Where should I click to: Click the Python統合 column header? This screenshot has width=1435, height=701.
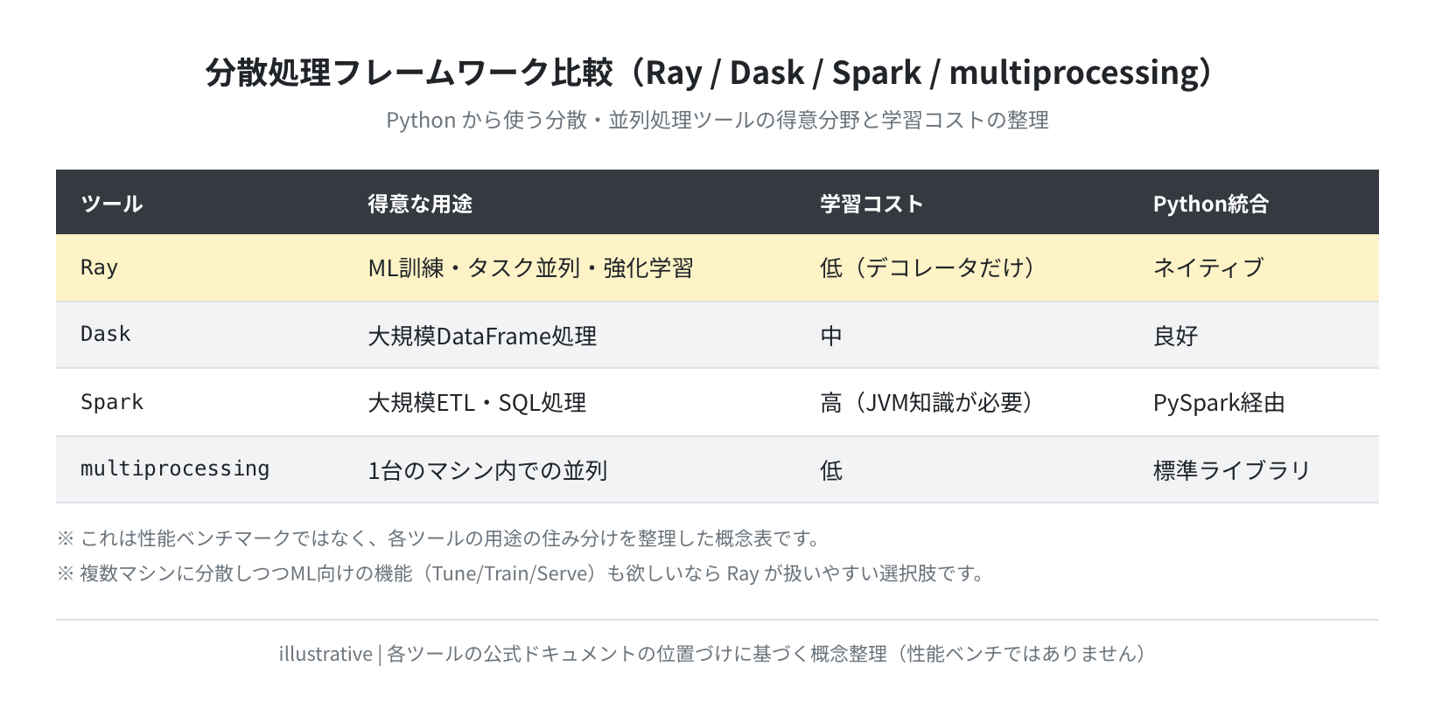click(x=1211, y=204)
